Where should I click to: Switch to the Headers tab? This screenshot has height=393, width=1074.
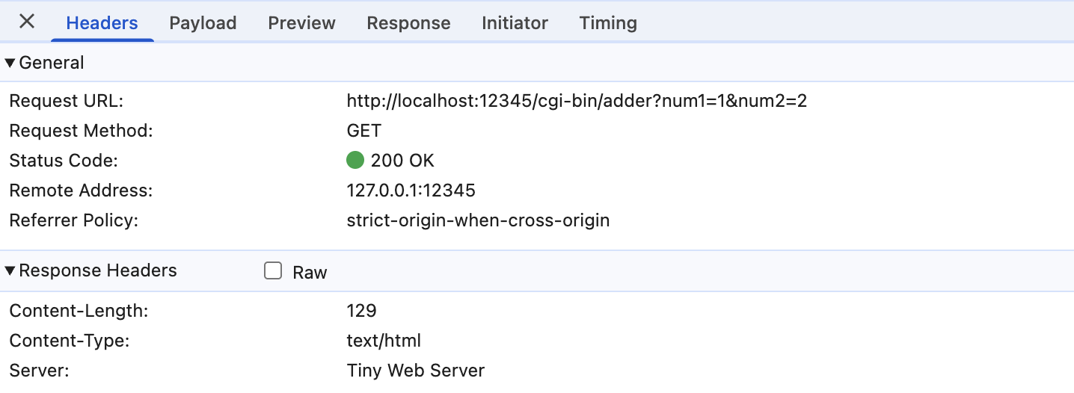(102, 23)
